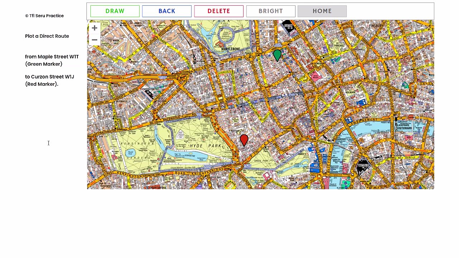Select the 'Plot a Direct Route' text
This screenshot has height=258, width=459.
(47, 36)
